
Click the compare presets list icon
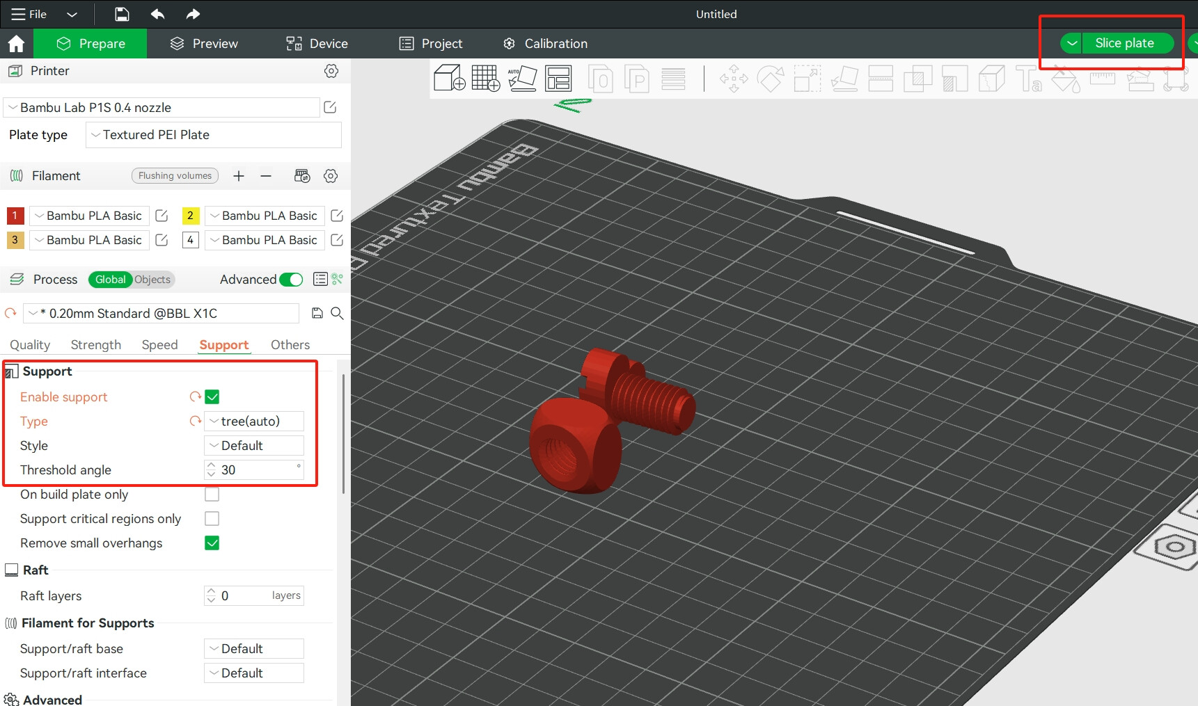pos(320,279)
